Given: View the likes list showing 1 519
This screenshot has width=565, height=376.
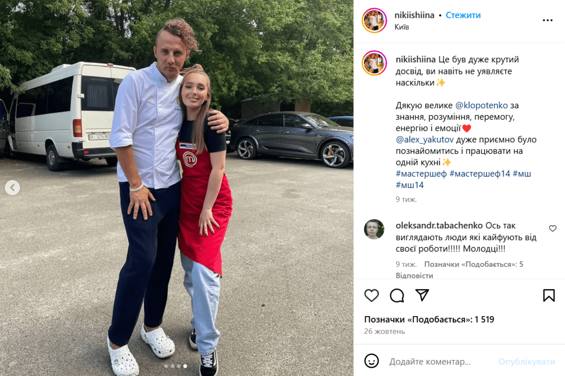Looking at the screenshot, I should coord(429,319).
